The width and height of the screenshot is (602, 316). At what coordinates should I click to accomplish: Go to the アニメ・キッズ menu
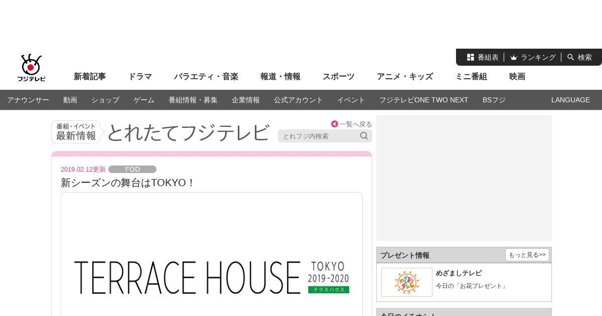pyautogui.click(x=405, y=77)
